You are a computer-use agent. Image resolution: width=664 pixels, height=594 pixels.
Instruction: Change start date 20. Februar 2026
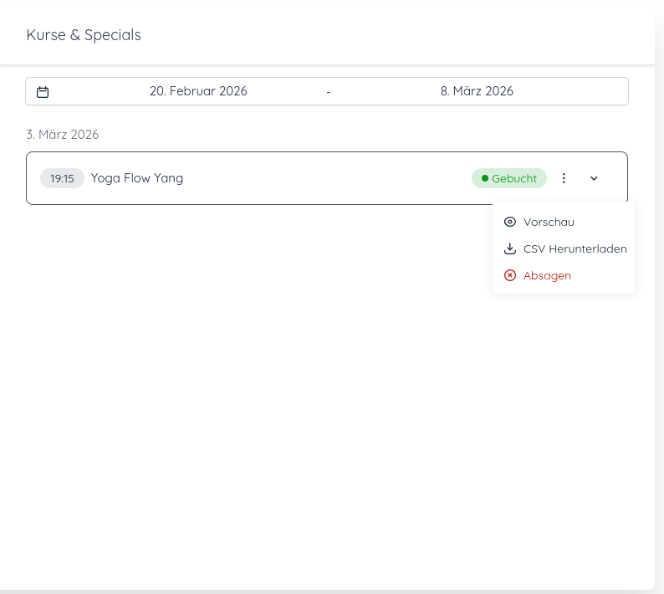pyautogui.click(x=198, y=91)
